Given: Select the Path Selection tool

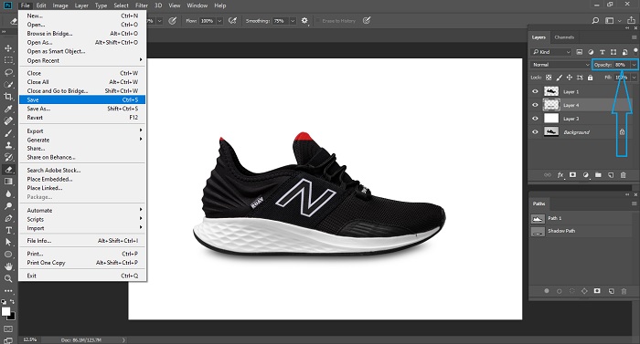Looking at the screenshot, I should [x=8, y=242].
